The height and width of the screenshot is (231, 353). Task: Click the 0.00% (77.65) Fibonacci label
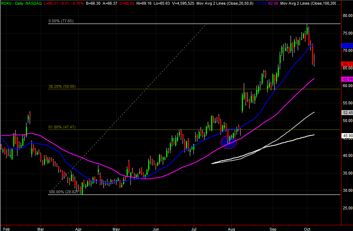point(61,21)
